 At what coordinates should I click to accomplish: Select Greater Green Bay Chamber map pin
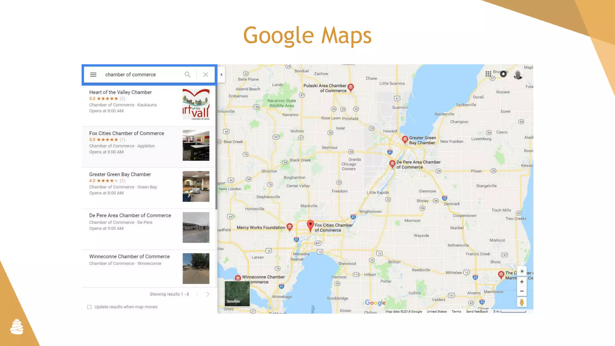click(x=405, y=139)
